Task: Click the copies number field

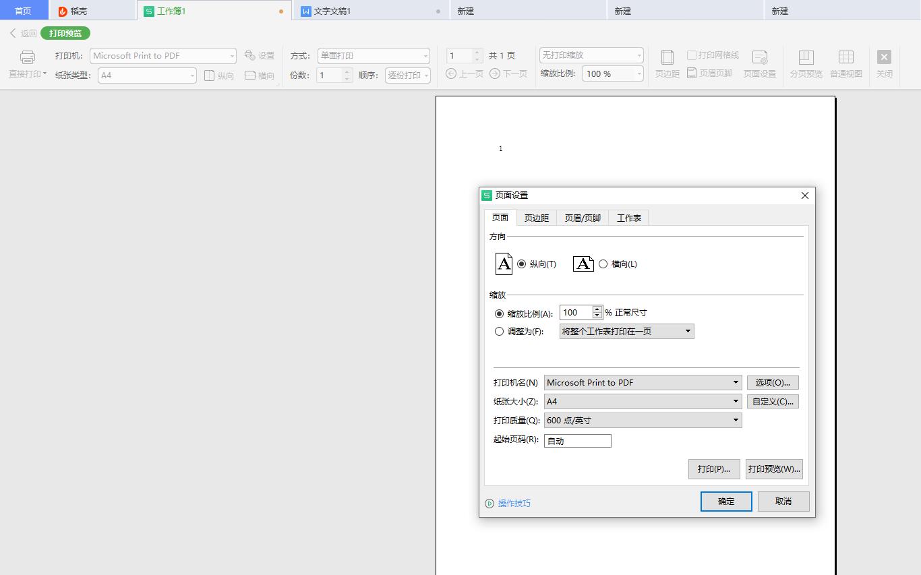Action: click(330, 75)
